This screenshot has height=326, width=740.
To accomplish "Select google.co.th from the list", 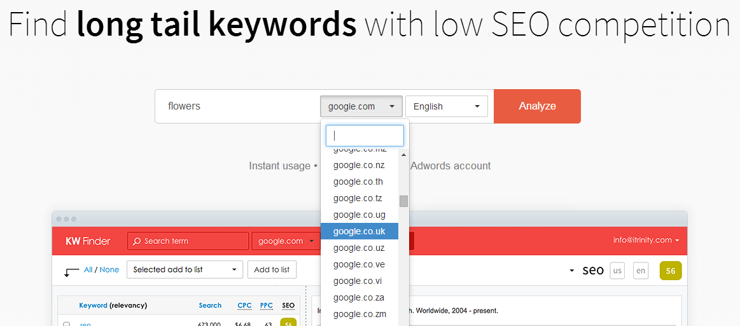I will pos(359,182).
